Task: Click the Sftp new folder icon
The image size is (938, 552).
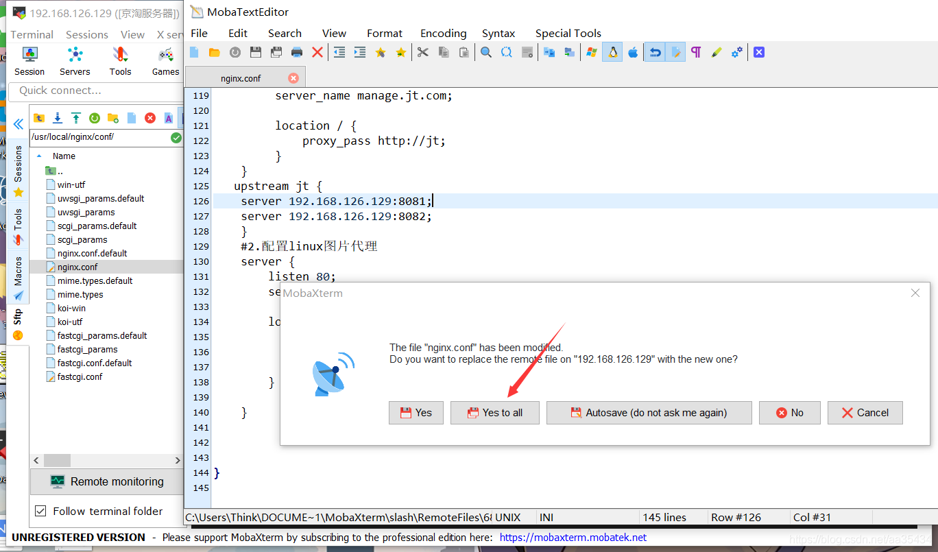Action: pos(113,118)
